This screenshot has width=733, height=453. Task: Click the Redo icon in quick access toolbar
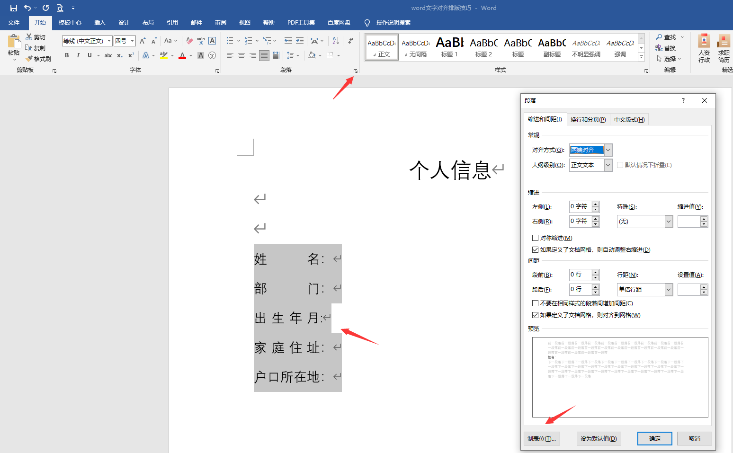point(46,8)
